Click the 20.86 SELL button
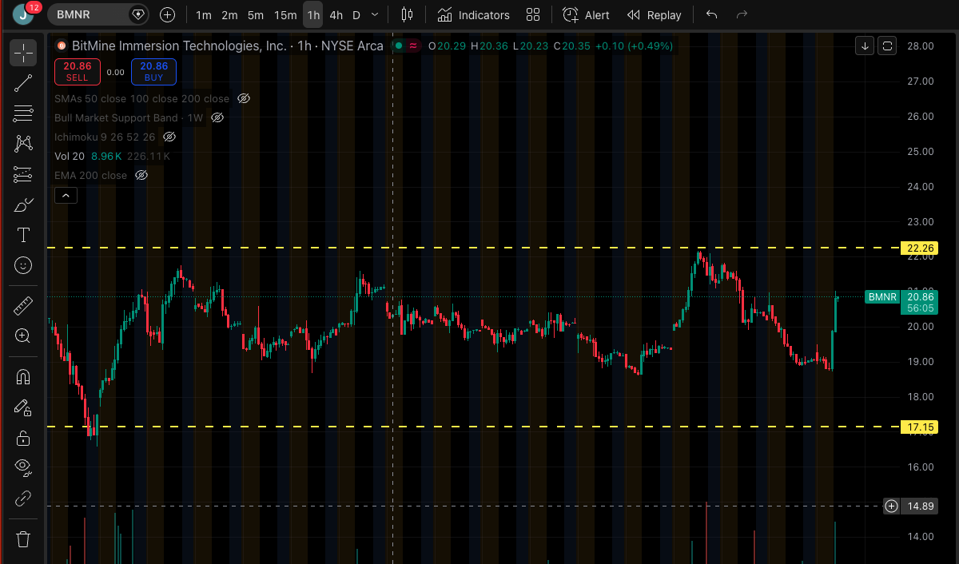The height and width of the screenshot is (564, 959). 78,72
